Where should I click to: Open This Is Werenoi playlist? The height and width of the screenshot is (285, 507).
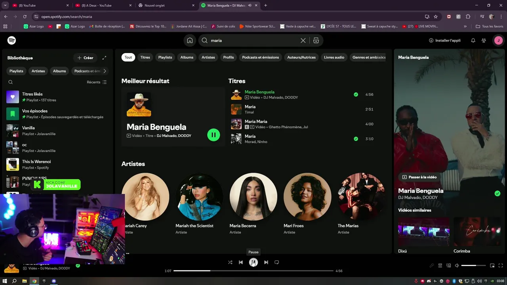57,164
